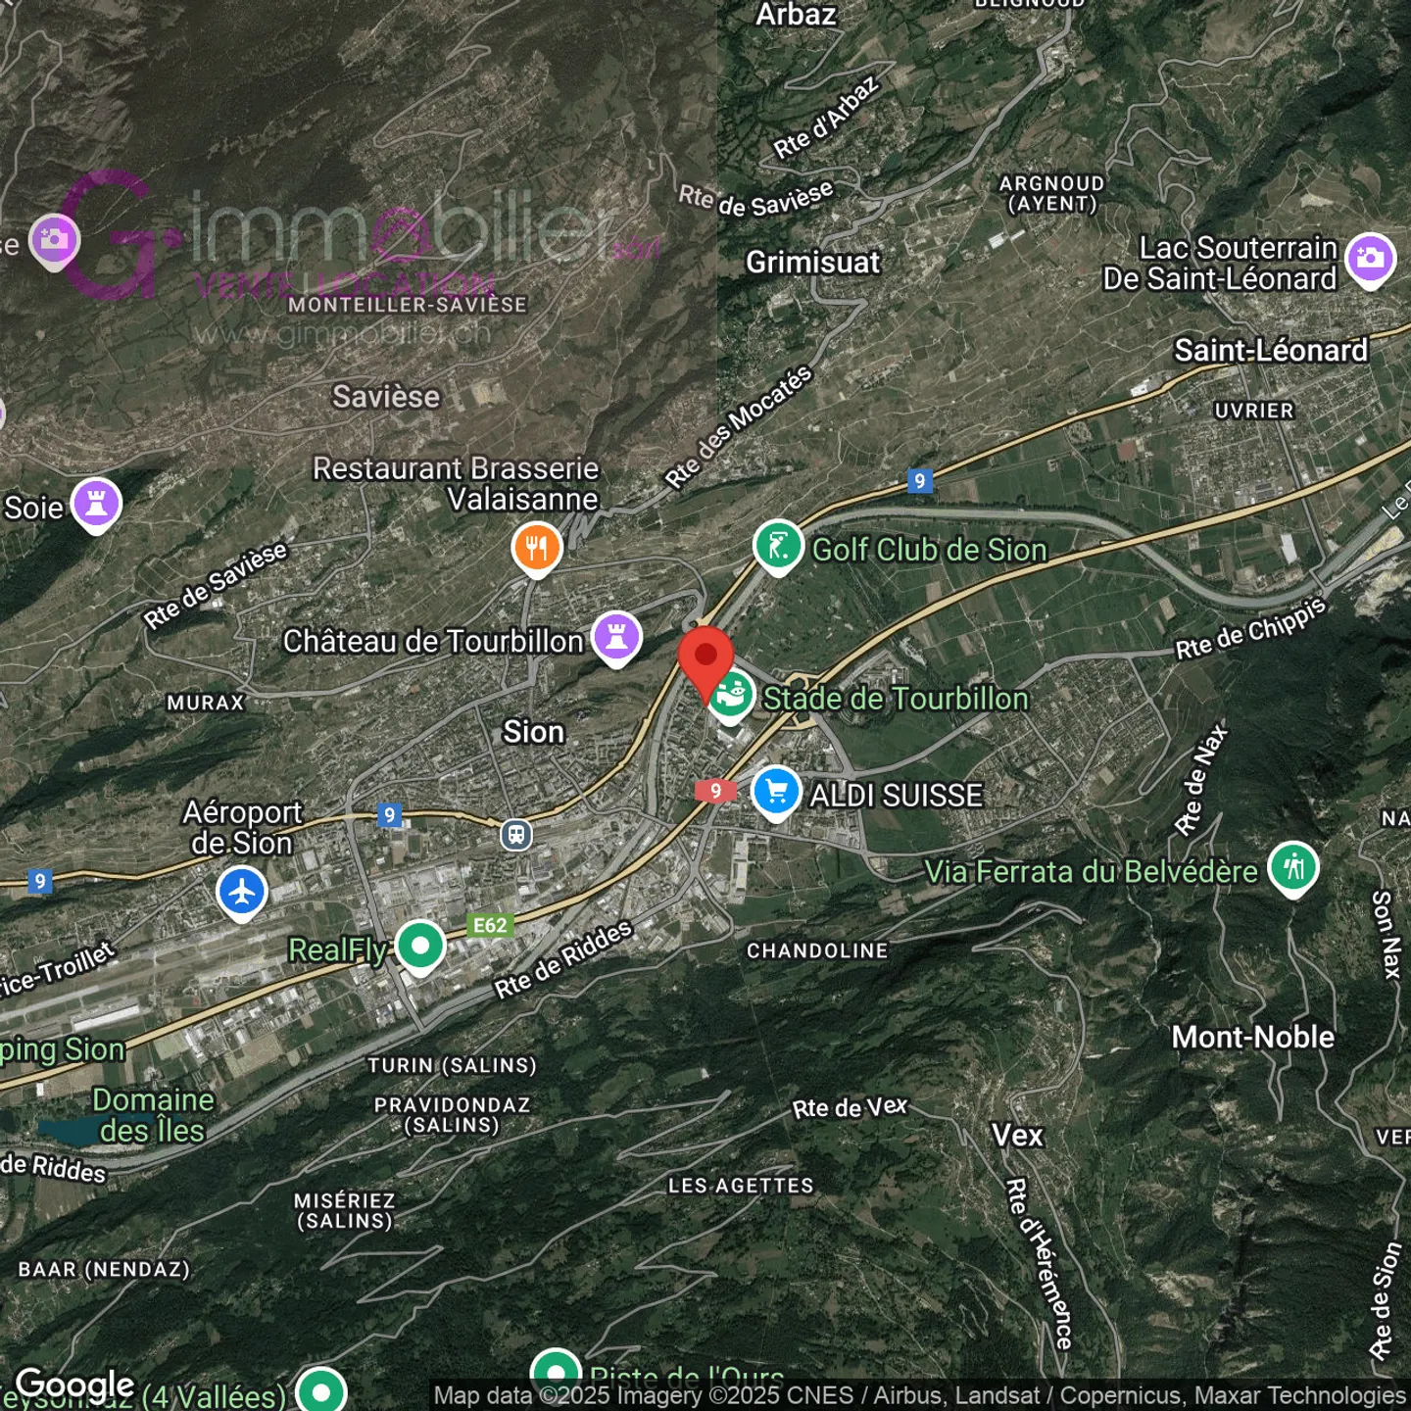
Task: Click the Domaine des Îles label
Action: pos(152,1115)
